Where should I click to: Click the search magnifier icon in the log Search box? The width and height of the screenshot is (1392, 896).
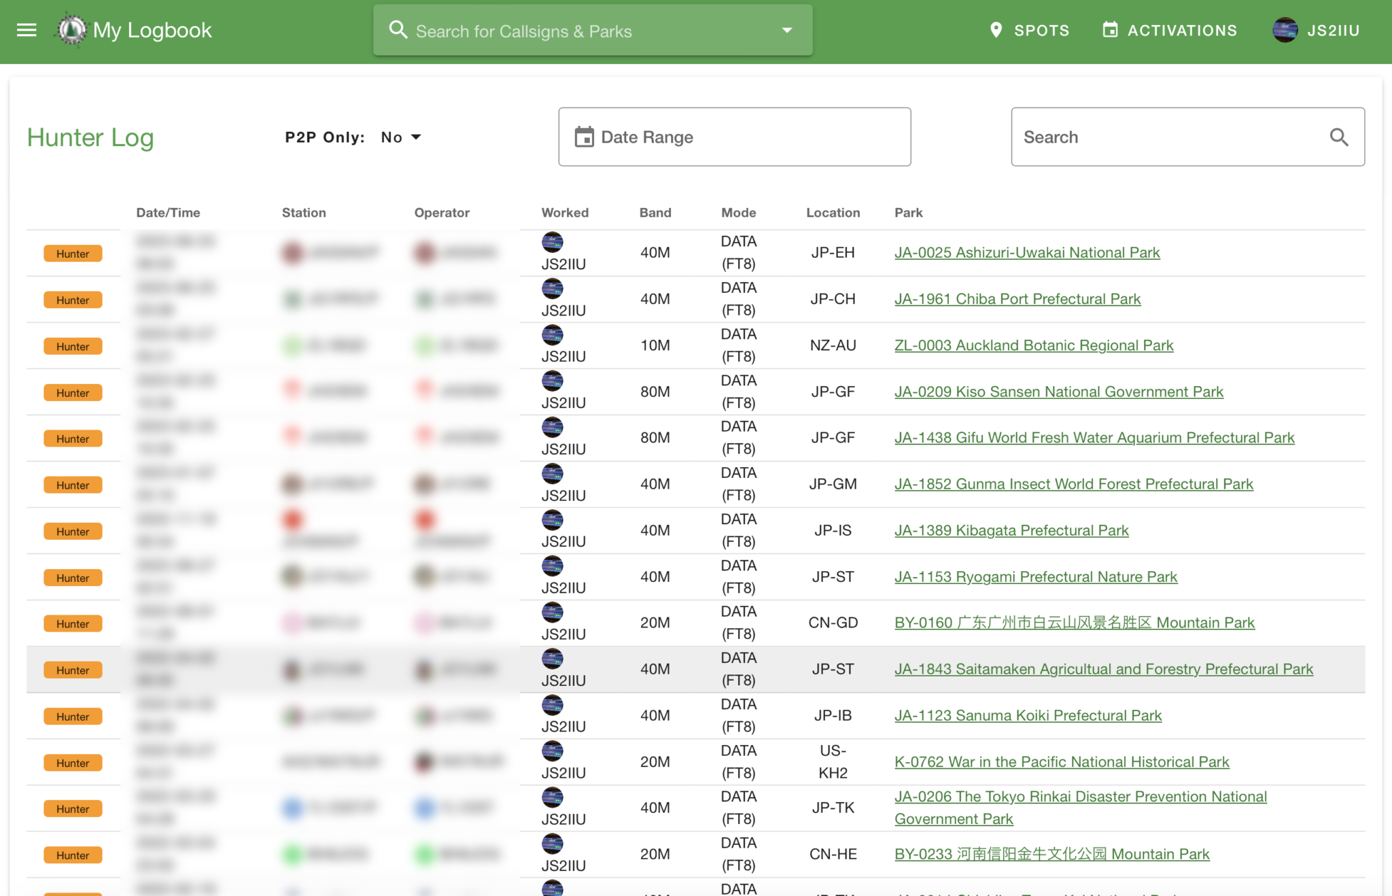[1338, 137]
